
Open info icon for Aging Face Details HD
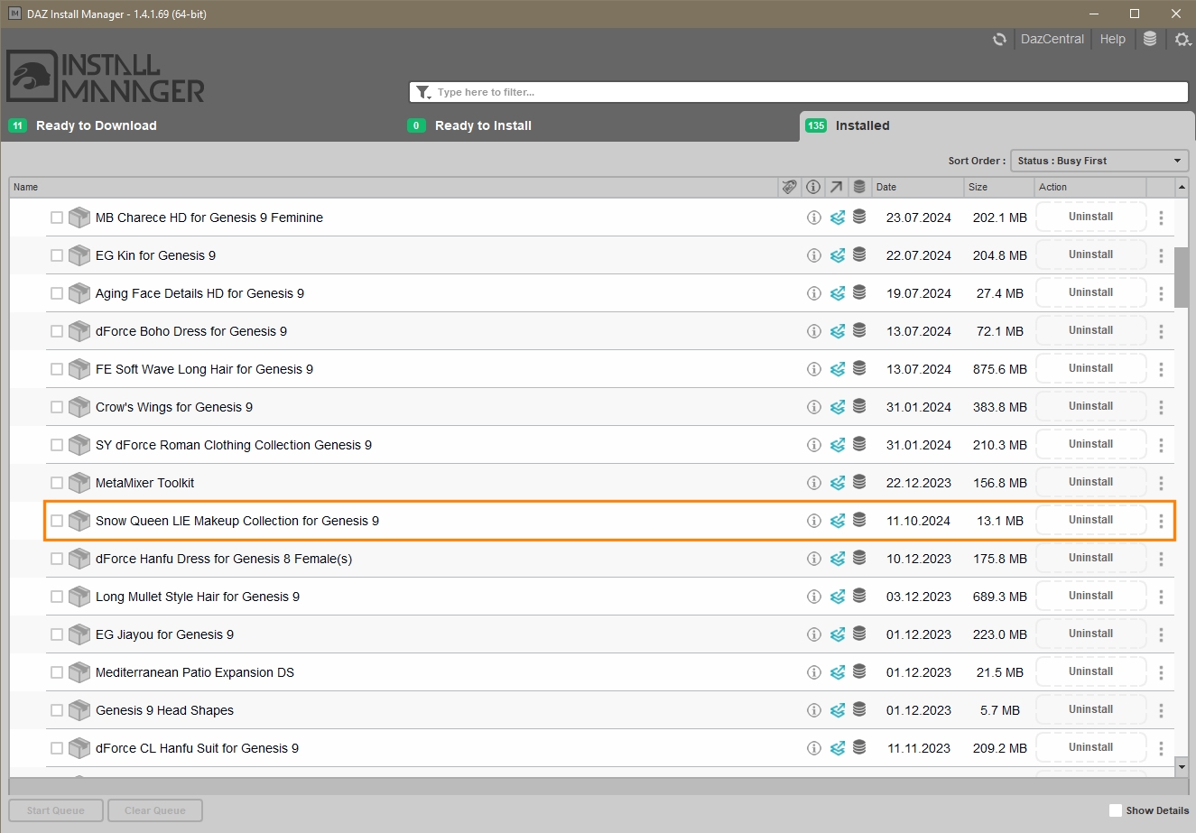813,293
